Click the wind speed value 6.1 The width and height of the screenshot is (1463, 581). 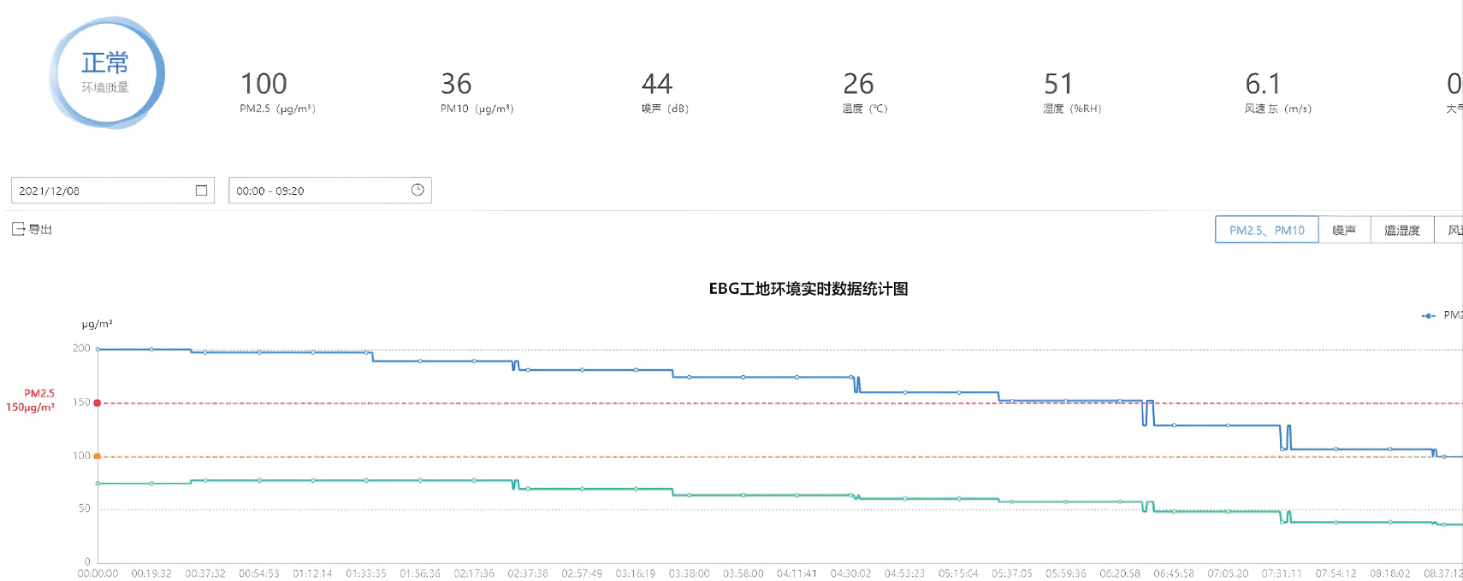point(1263,84)
